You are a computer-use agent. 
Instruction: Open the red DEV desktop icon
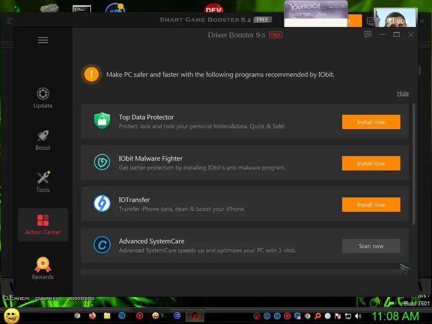tap(214, 8)
